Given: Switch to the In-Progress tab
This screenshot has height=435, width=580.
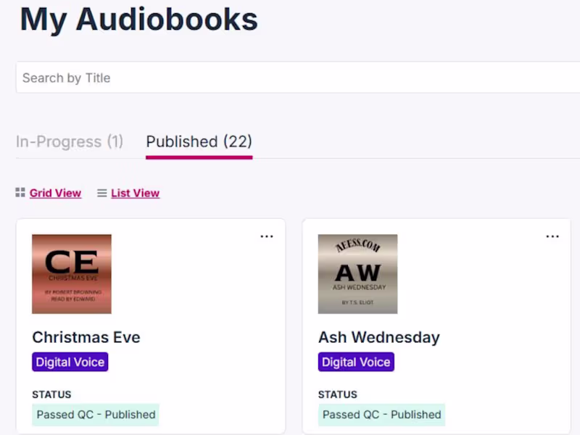Looking at the screenshot, I should click(69, 141).
